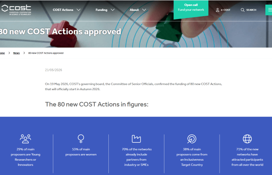Click the text 70% of the networks include industry
The height and width of the screenshot is (175, 272).
136,157
